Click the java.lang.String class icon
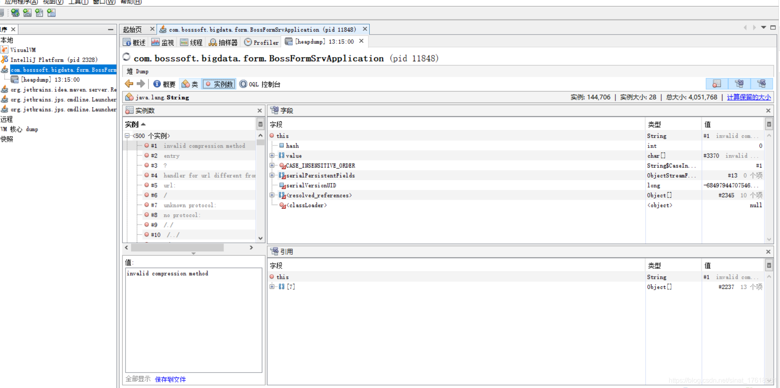 [x=129, y=97]
